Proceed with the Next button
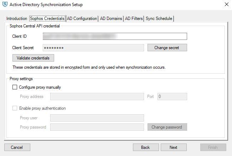Viewport: 232px width, 156px height. (x=174, y=147)
